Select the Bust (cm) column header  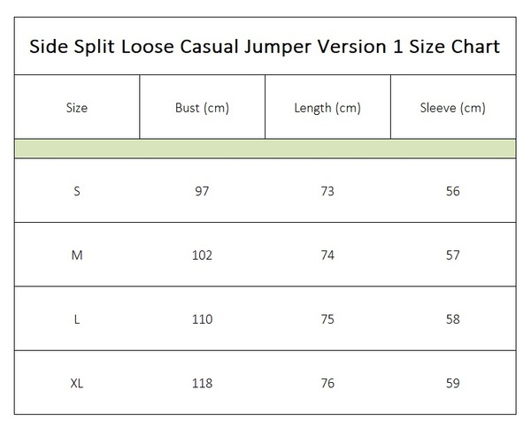(202, 108)
